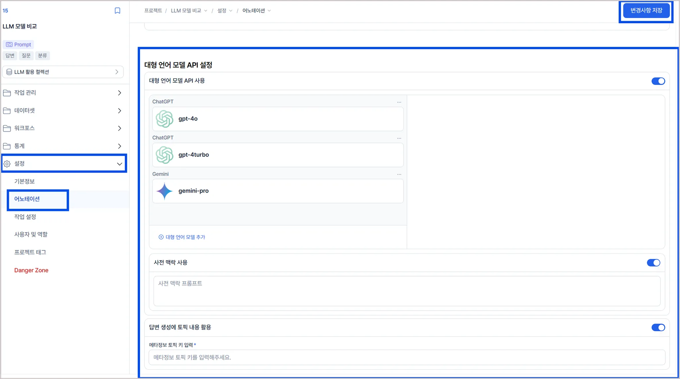Open the more options menu for gpt-4o
This screenshot has width=680, height=379.
coord(399,102)
